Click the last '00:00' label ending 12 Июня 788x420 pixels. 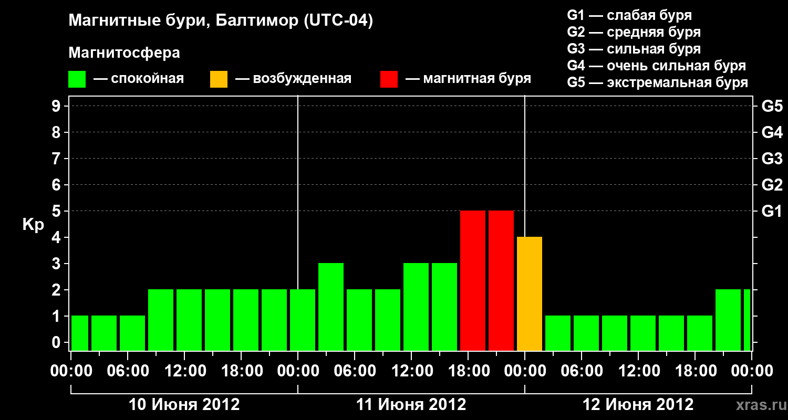pyautogui.click(x=752, y=371)
